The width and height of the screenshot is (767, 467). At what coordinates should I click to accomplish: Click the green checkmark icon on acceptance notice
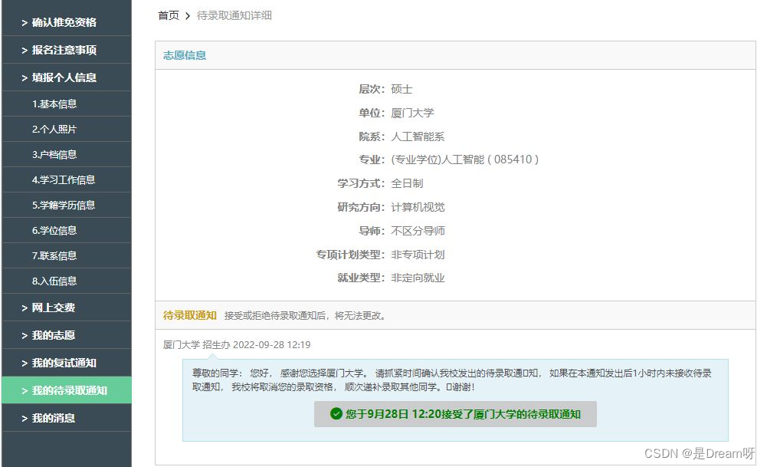pyautogui.click(x=337, y=415)
